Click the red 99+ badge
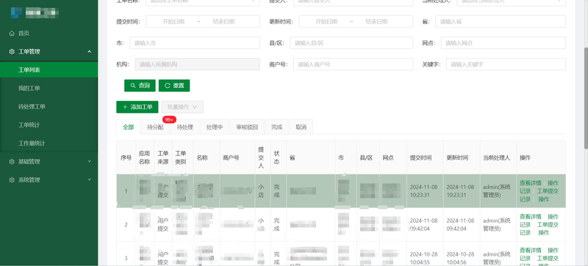Image resolution: width=588 pixels, height=266 pixels. click(x=169, y=119)
